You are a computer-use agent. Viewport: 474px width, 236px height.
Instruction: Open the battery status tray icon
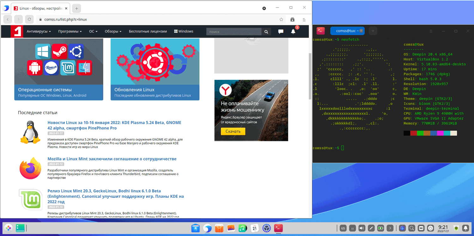(x=381, y=228)
